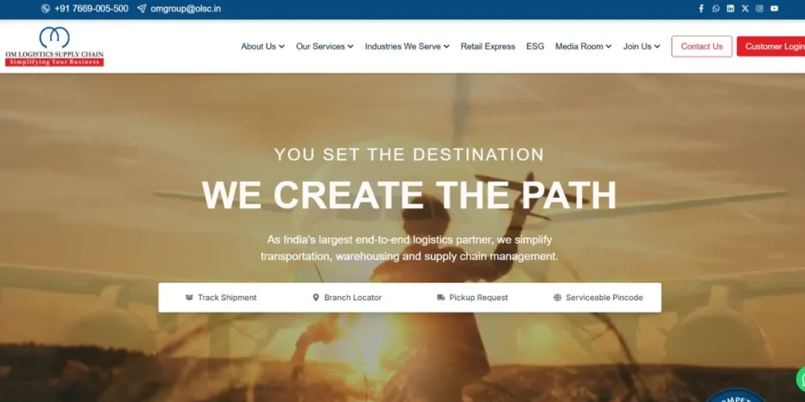Expand the Join Us dropdown
The height and width of the screenshot is (402, 805).
pos(641,46)
